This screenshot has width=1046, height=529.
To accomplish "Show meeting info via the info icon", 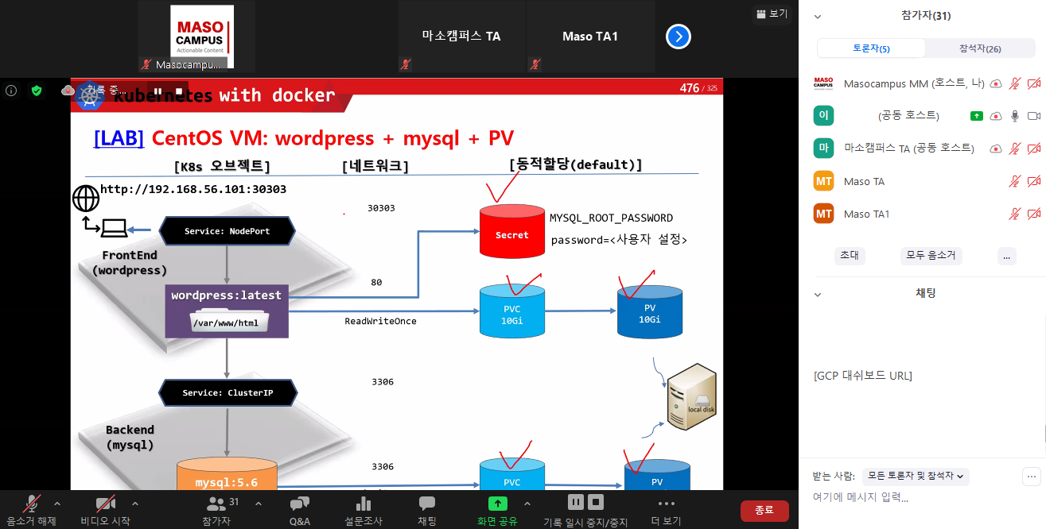I will point(11,91).
